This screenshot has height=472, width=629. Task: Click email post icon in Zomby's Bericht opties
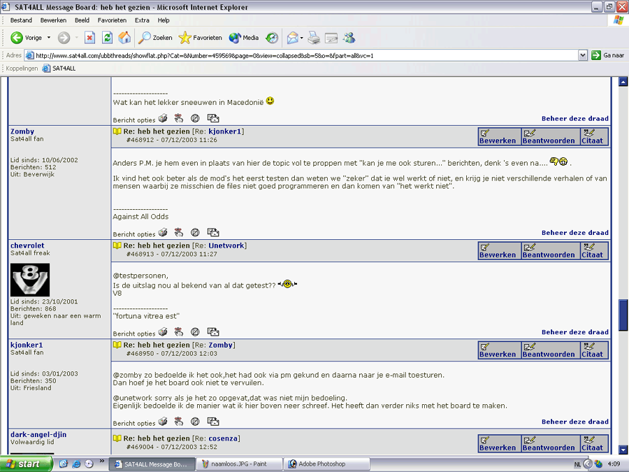(213, 232)
